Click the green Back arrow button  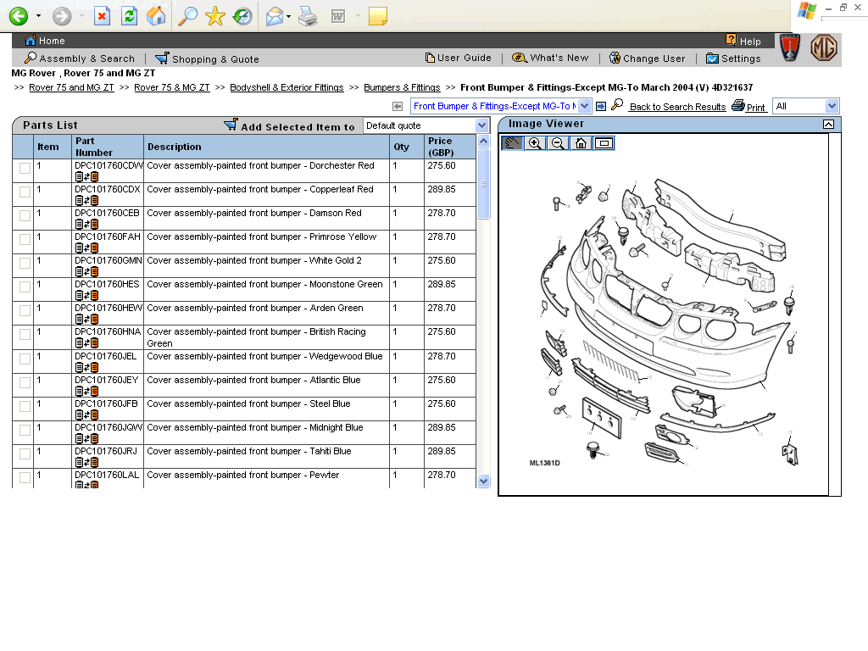pyautogui.click(x=19, y=16)
